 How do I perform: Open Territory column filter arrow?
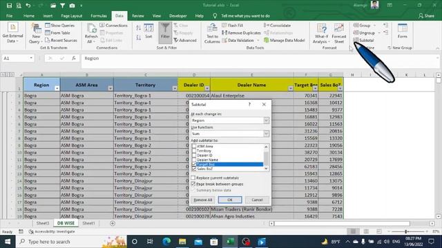(175, 88)
